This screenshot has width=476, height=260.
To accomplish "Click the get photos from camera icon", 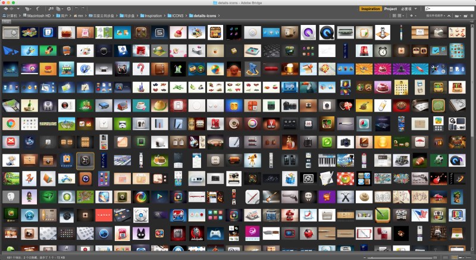I will pyautogui.click(x=51, y=9).
